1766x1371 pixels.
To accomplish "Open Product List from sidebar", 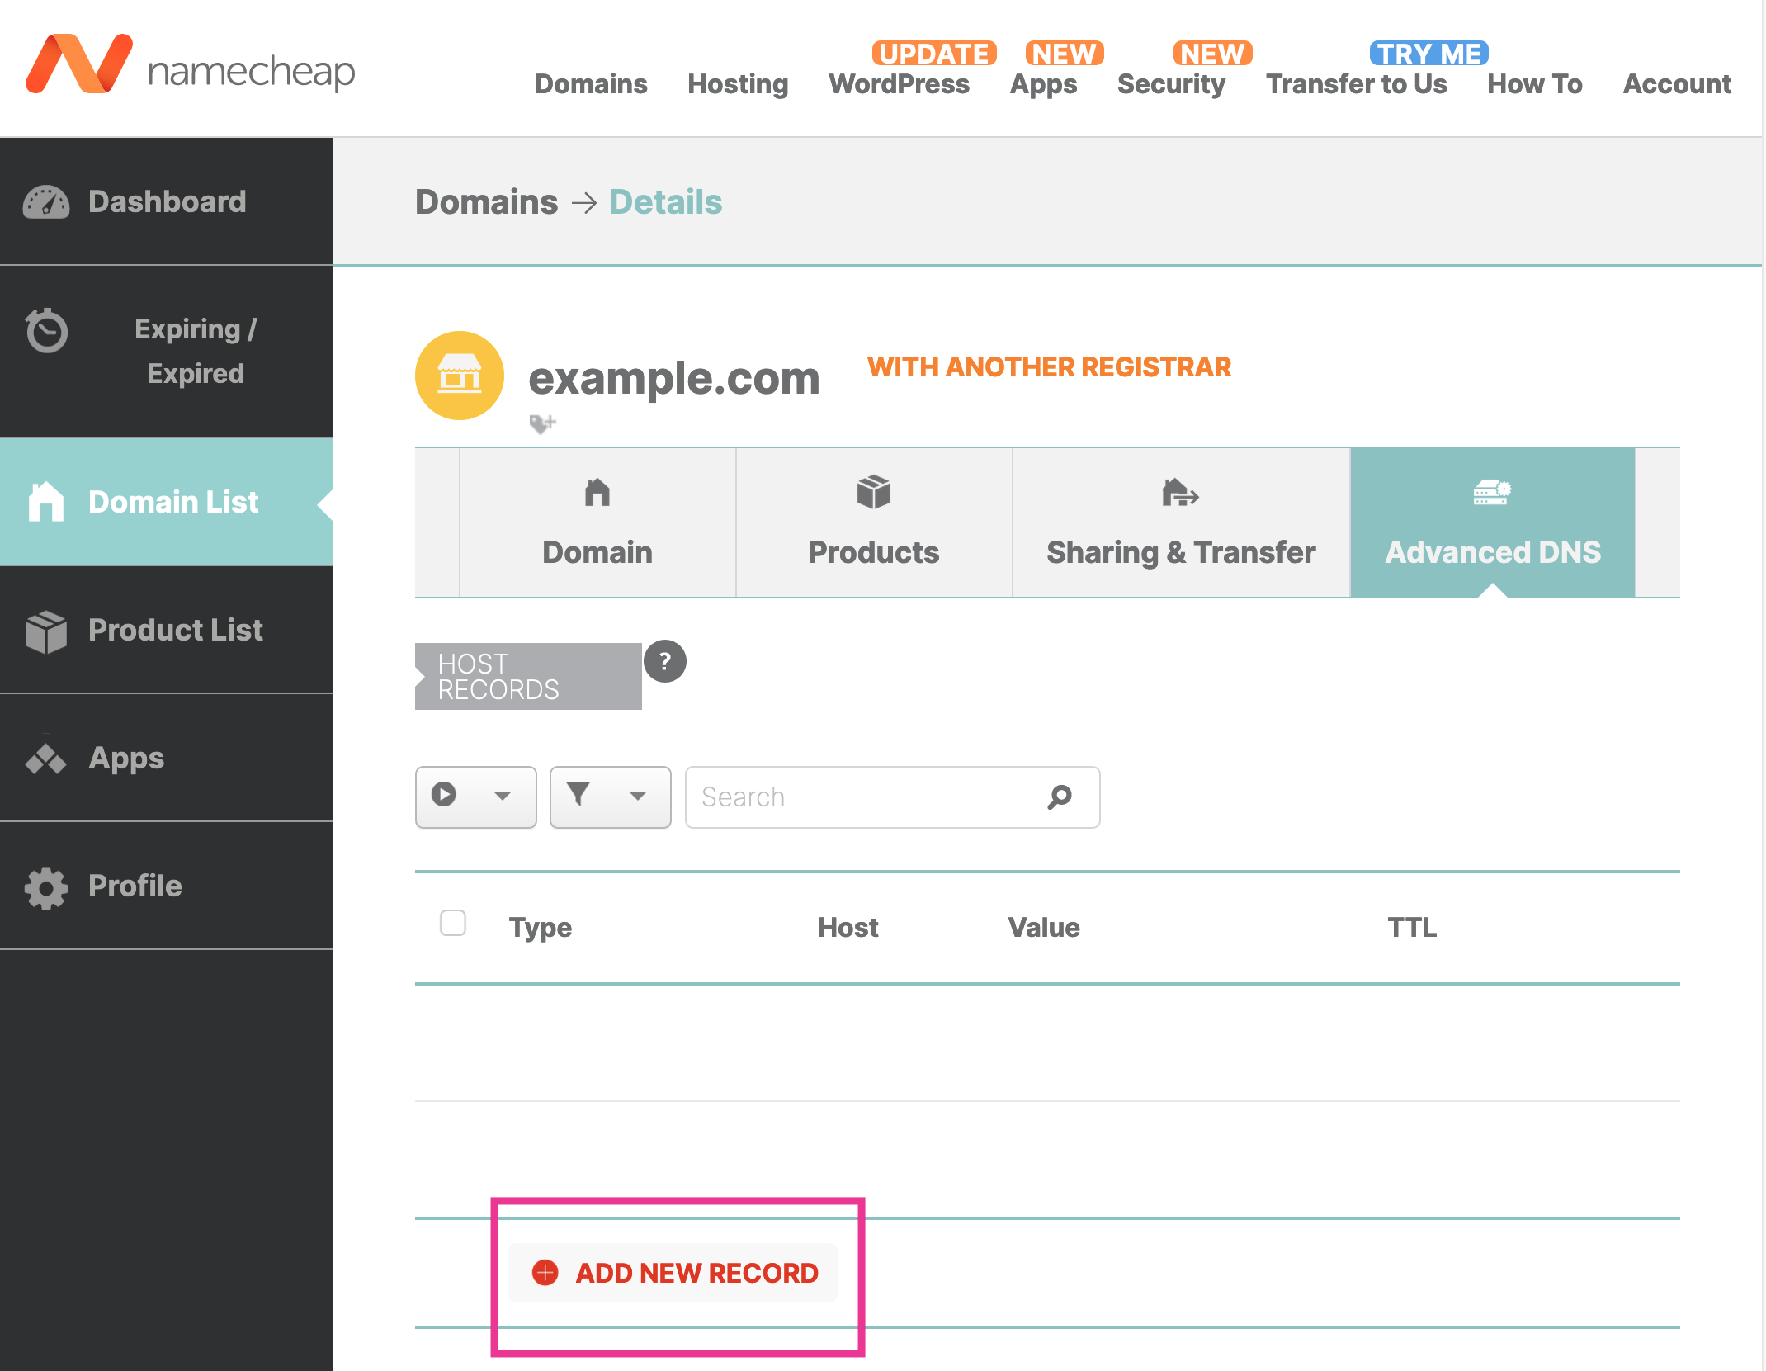I will tap(167, 630).
